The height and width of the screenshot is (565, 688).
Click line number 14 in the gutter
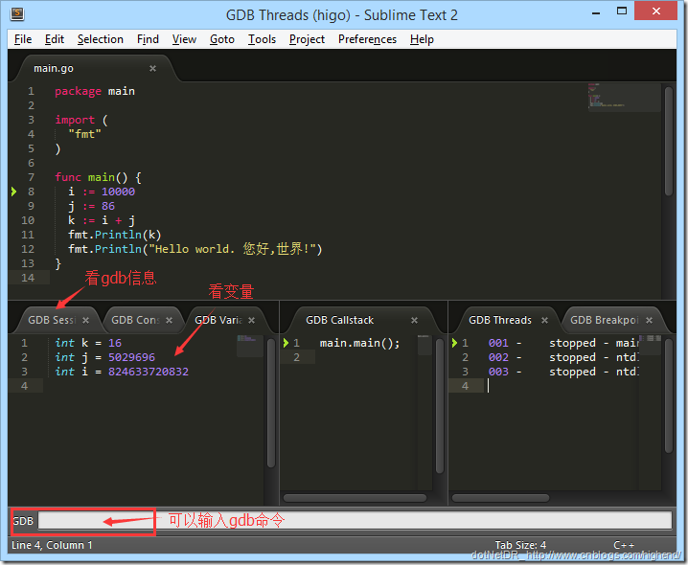point(28,278)
